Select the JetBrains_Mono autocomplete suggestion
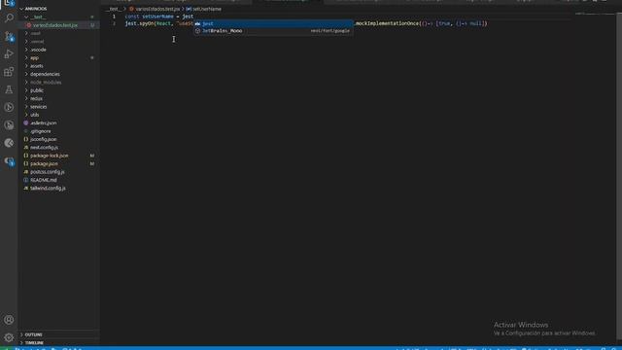 coord(273,31)
